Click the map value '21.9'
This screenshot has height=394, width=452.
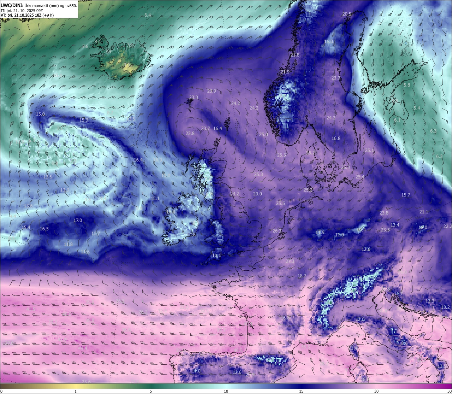[285, 72]
